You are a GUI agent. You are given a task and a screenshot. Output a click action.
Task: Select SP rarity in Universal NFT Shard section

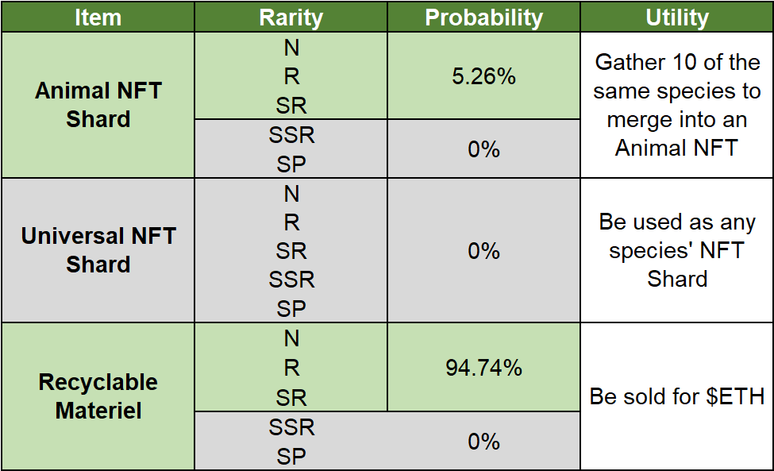291,309
